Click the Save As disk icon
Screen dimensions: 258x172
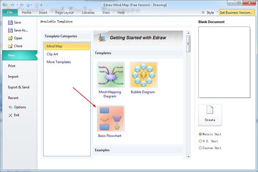[10, 30]
